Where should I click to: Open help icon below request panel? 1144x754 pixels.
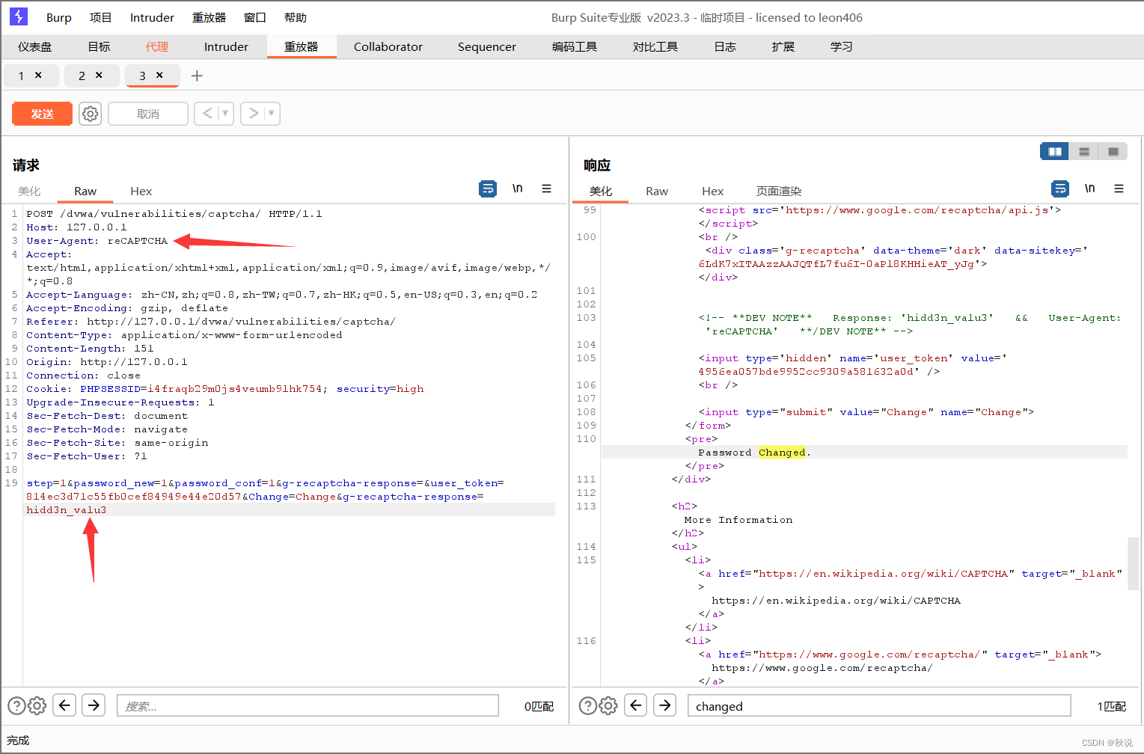(x=16, y=705)
